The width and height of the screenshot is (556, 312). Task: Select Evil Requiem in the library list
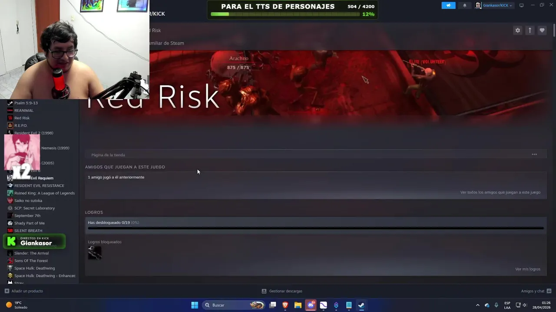(x=41, y=178)
